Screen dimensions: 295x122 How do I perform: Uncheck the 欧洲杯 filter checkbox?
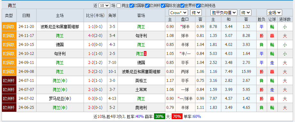pyautogui.click(x=147, y=6)
